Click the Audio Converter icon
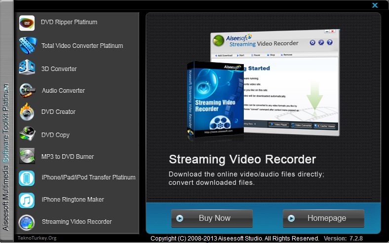This screenshot has width=389, height=243. tap(27, 91)
